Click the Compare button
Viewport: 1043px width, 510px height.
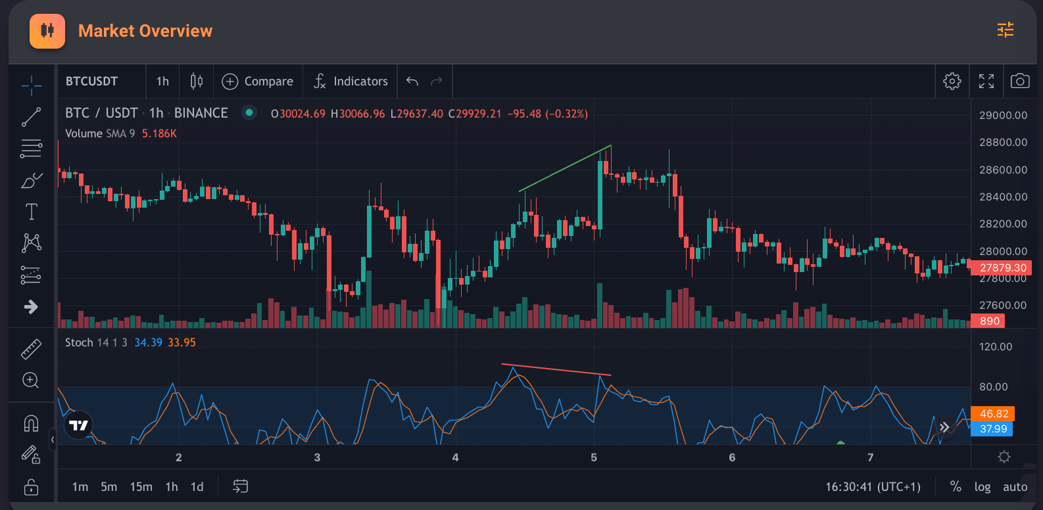(x=258, y=81)
